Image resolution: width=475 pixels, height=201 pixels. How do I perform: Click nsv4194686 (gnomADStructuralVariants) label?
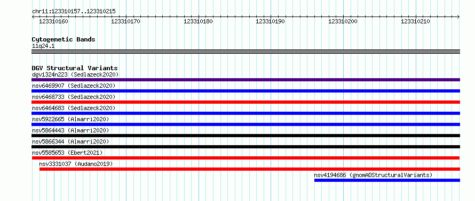tap(373, 175)
